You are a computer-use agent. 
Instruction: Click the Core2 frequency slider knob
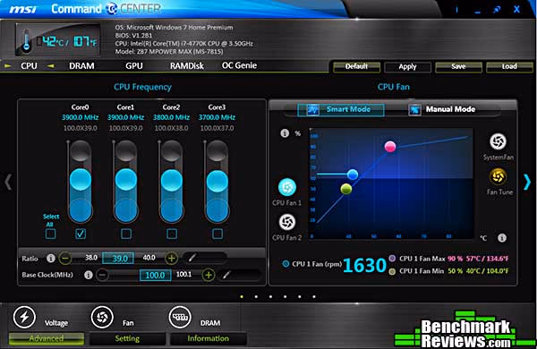tap(172, 180)
